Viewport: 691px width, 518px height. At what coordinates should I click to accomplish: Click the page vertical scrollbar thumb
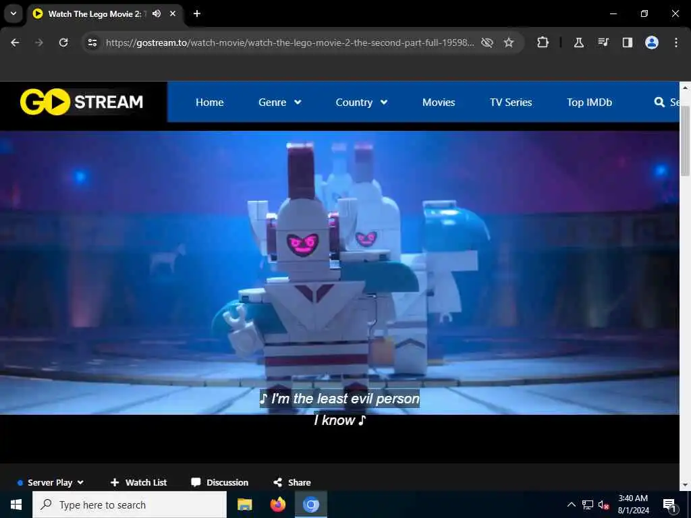point(685,141)
